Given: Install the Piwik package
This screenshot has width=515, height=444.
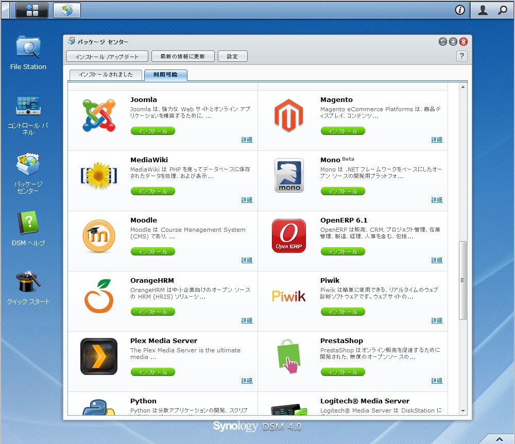Looking at the screenshot, I should [343, 312].
